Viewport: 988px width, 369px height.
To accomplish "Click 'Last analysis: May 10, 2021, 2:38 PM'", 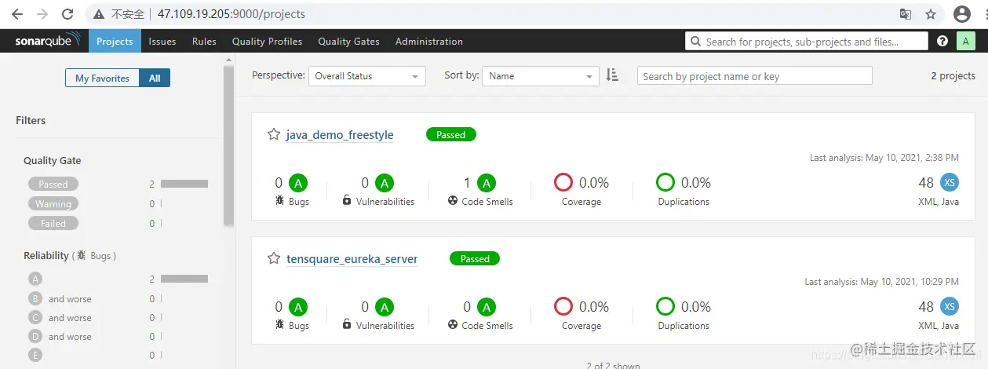I will point(884,158).
